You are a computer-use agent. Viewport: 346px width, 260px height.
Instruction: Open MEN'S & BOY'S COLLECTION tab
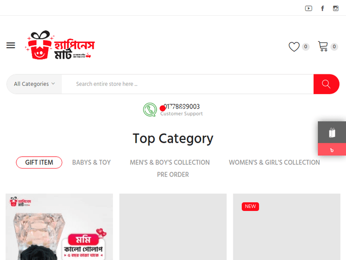pyautogui.click(x=170, y=163)
